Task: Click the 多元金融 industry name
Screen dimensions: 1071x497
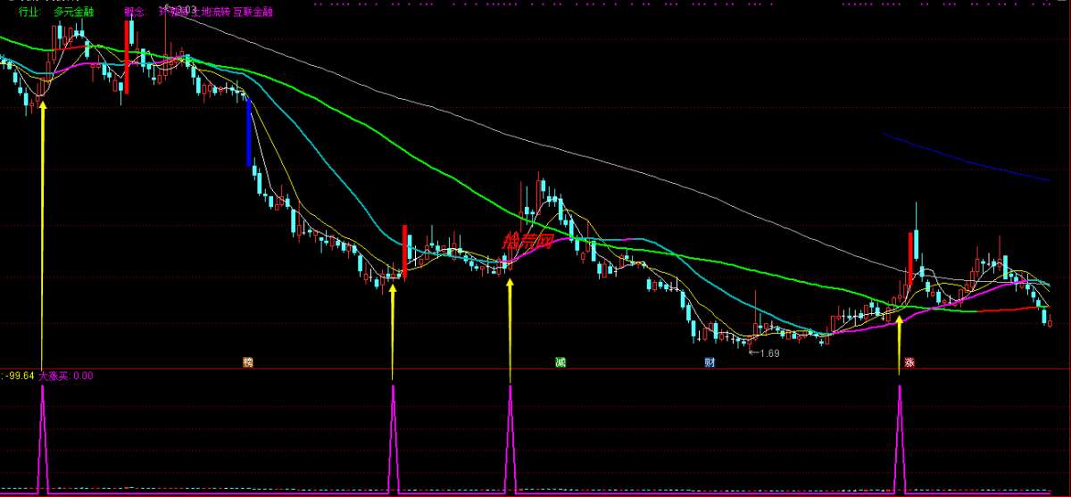Action: 74,12
